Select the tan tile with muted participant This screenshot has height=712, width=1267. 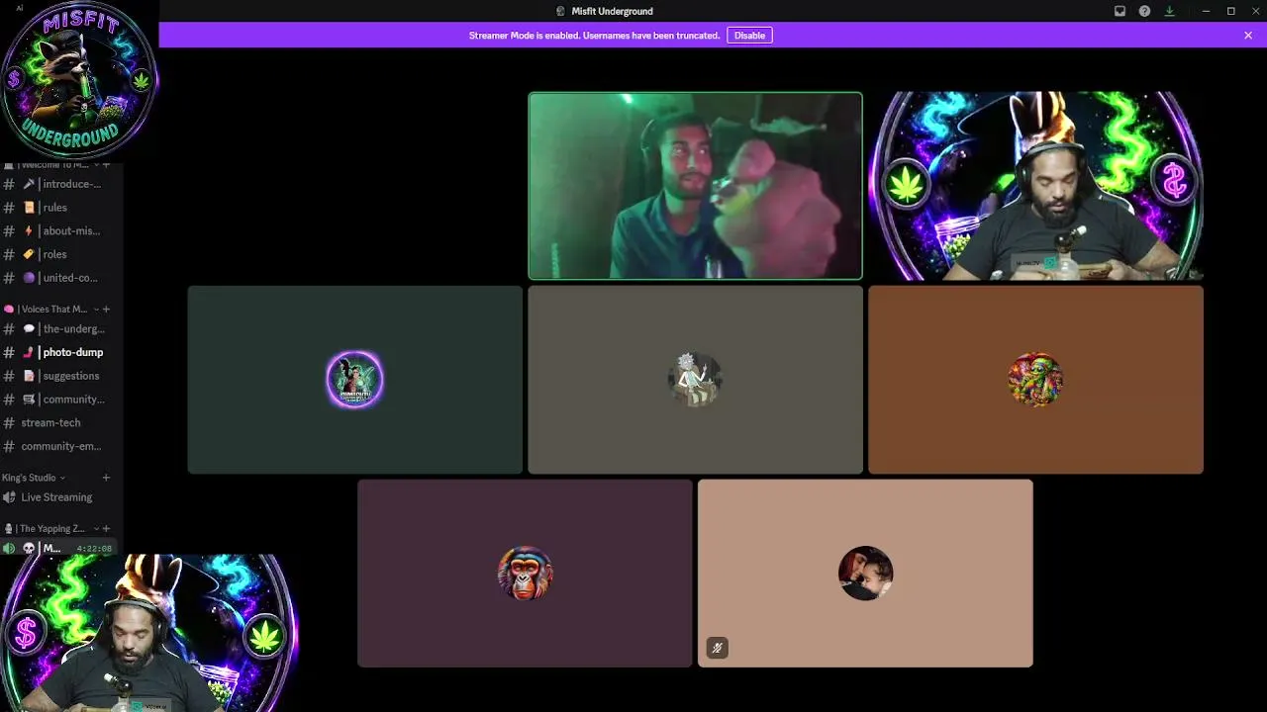(865, 574)
